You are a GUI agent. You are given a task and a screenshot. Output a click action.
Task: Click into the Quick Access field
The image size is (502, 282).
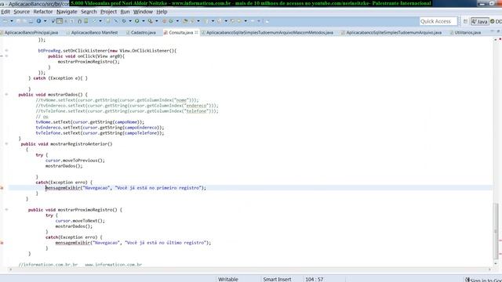click(x=438, y=21)
